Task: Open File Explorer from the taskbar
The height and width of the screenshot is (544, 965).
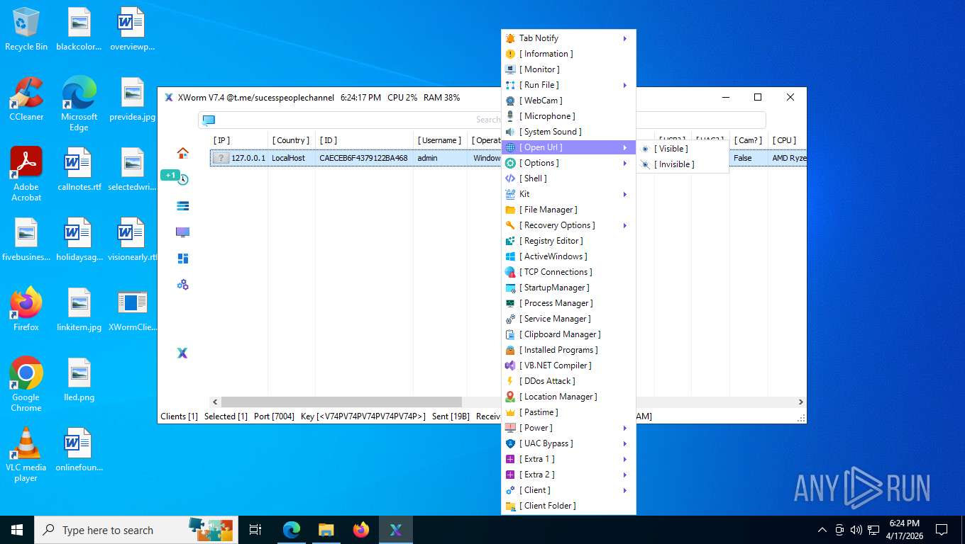Action: tap(326, 530)
